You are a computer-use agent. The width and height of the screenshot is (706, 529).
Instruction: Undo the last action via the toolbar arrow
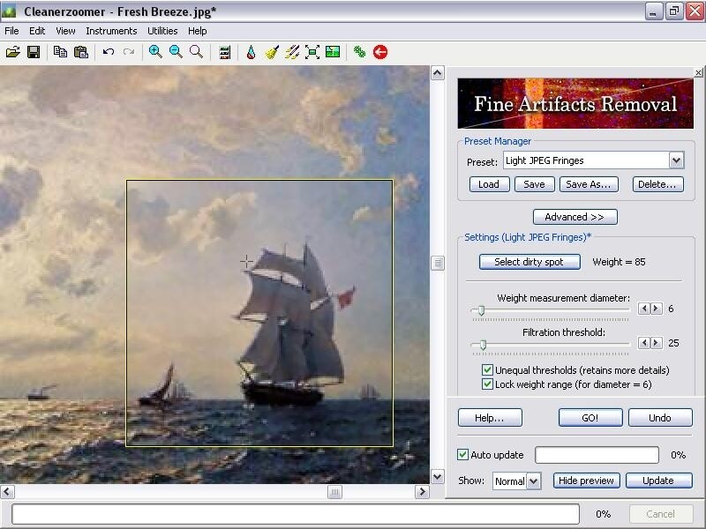tap(108, 52)
